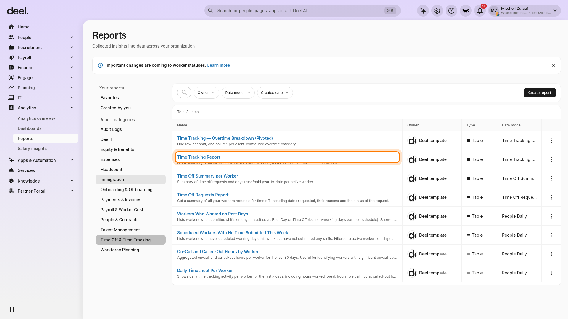This screenshot has width=568, height=319.
Task: Open the Data model filter dropdown
Action: [238, 93]
